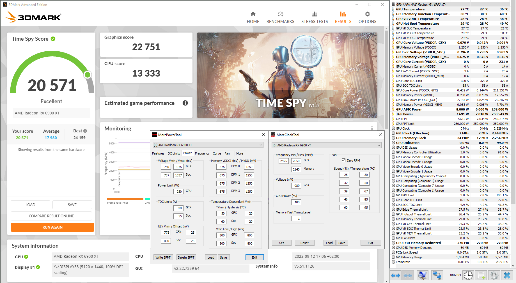Image resolution: width=516 pixels, height=283 pixels.
Task: Click the Write SPPT button
Action: [163, 257]
